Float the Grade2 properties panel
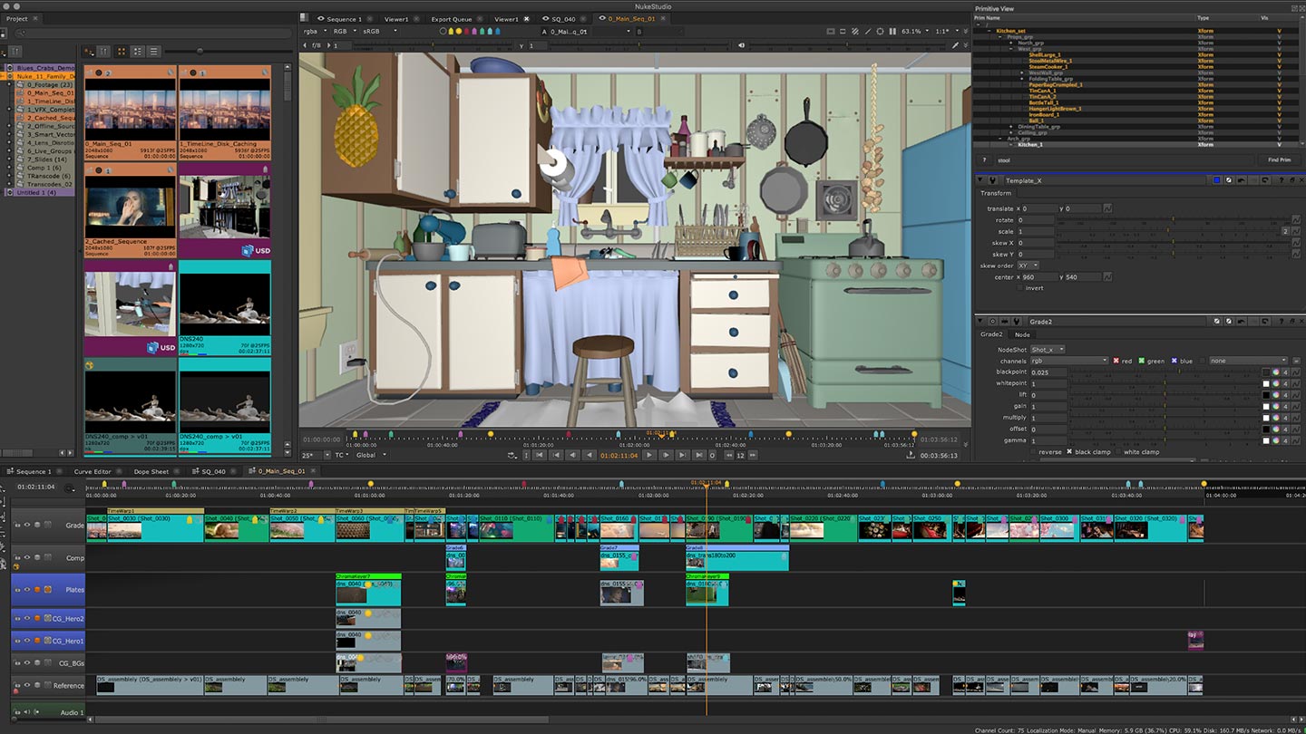The image size is (1306, 734). (1292, 321)
